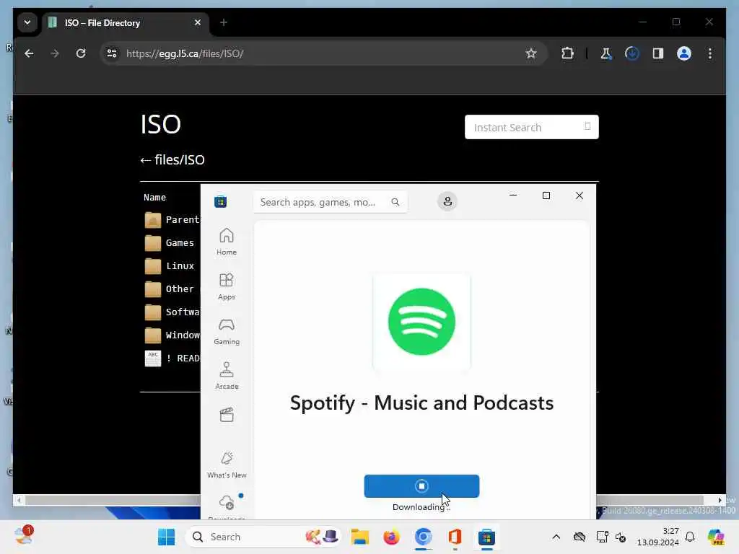The image size is (739, 554).
Task: Open the Games folder
Action: pos(170,242)
